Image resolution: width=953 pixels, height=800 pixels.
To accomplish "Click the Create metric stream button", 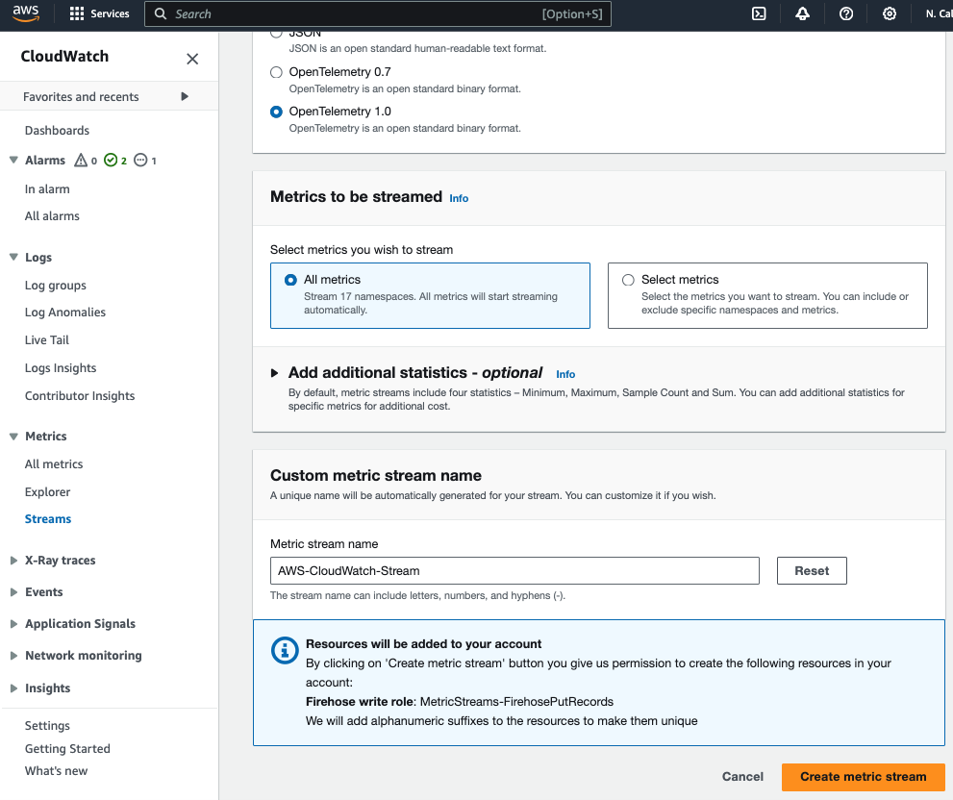I will (x=863, y=776).
